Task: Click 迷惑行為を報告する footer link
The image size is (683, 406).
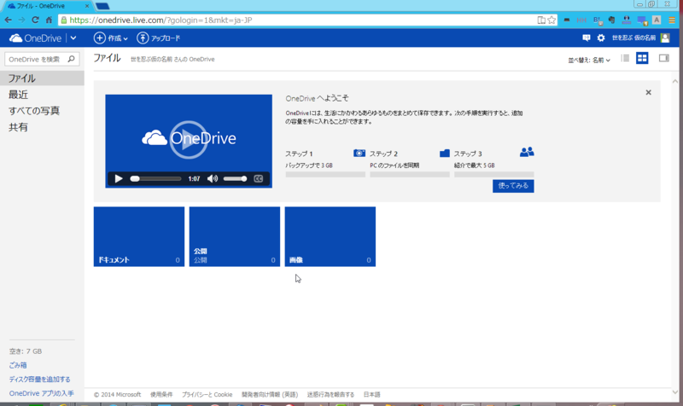Action: coord(330,395)
